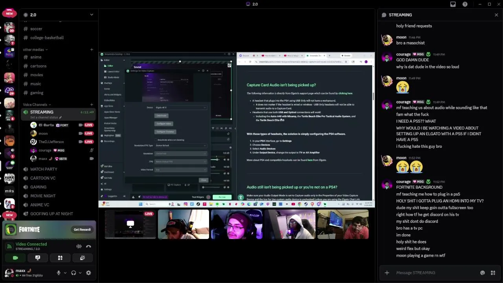Open the server showing the speaker indicator
This screenshot has height=283, width=503.
[x=9, y=153]
